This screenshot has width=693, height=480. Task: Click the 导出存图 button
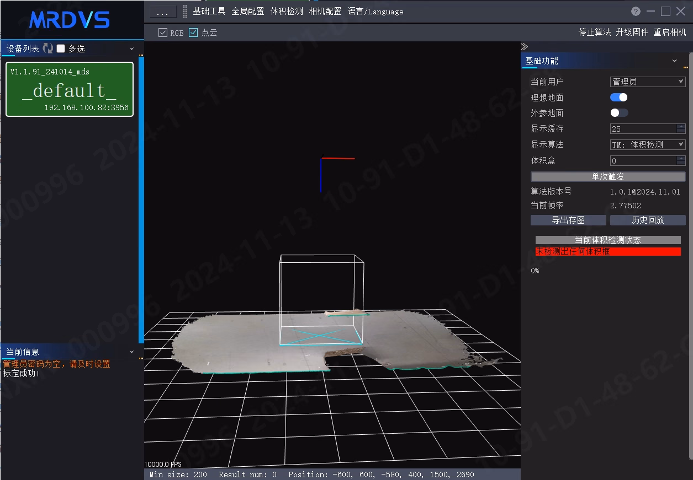[568, 220]
